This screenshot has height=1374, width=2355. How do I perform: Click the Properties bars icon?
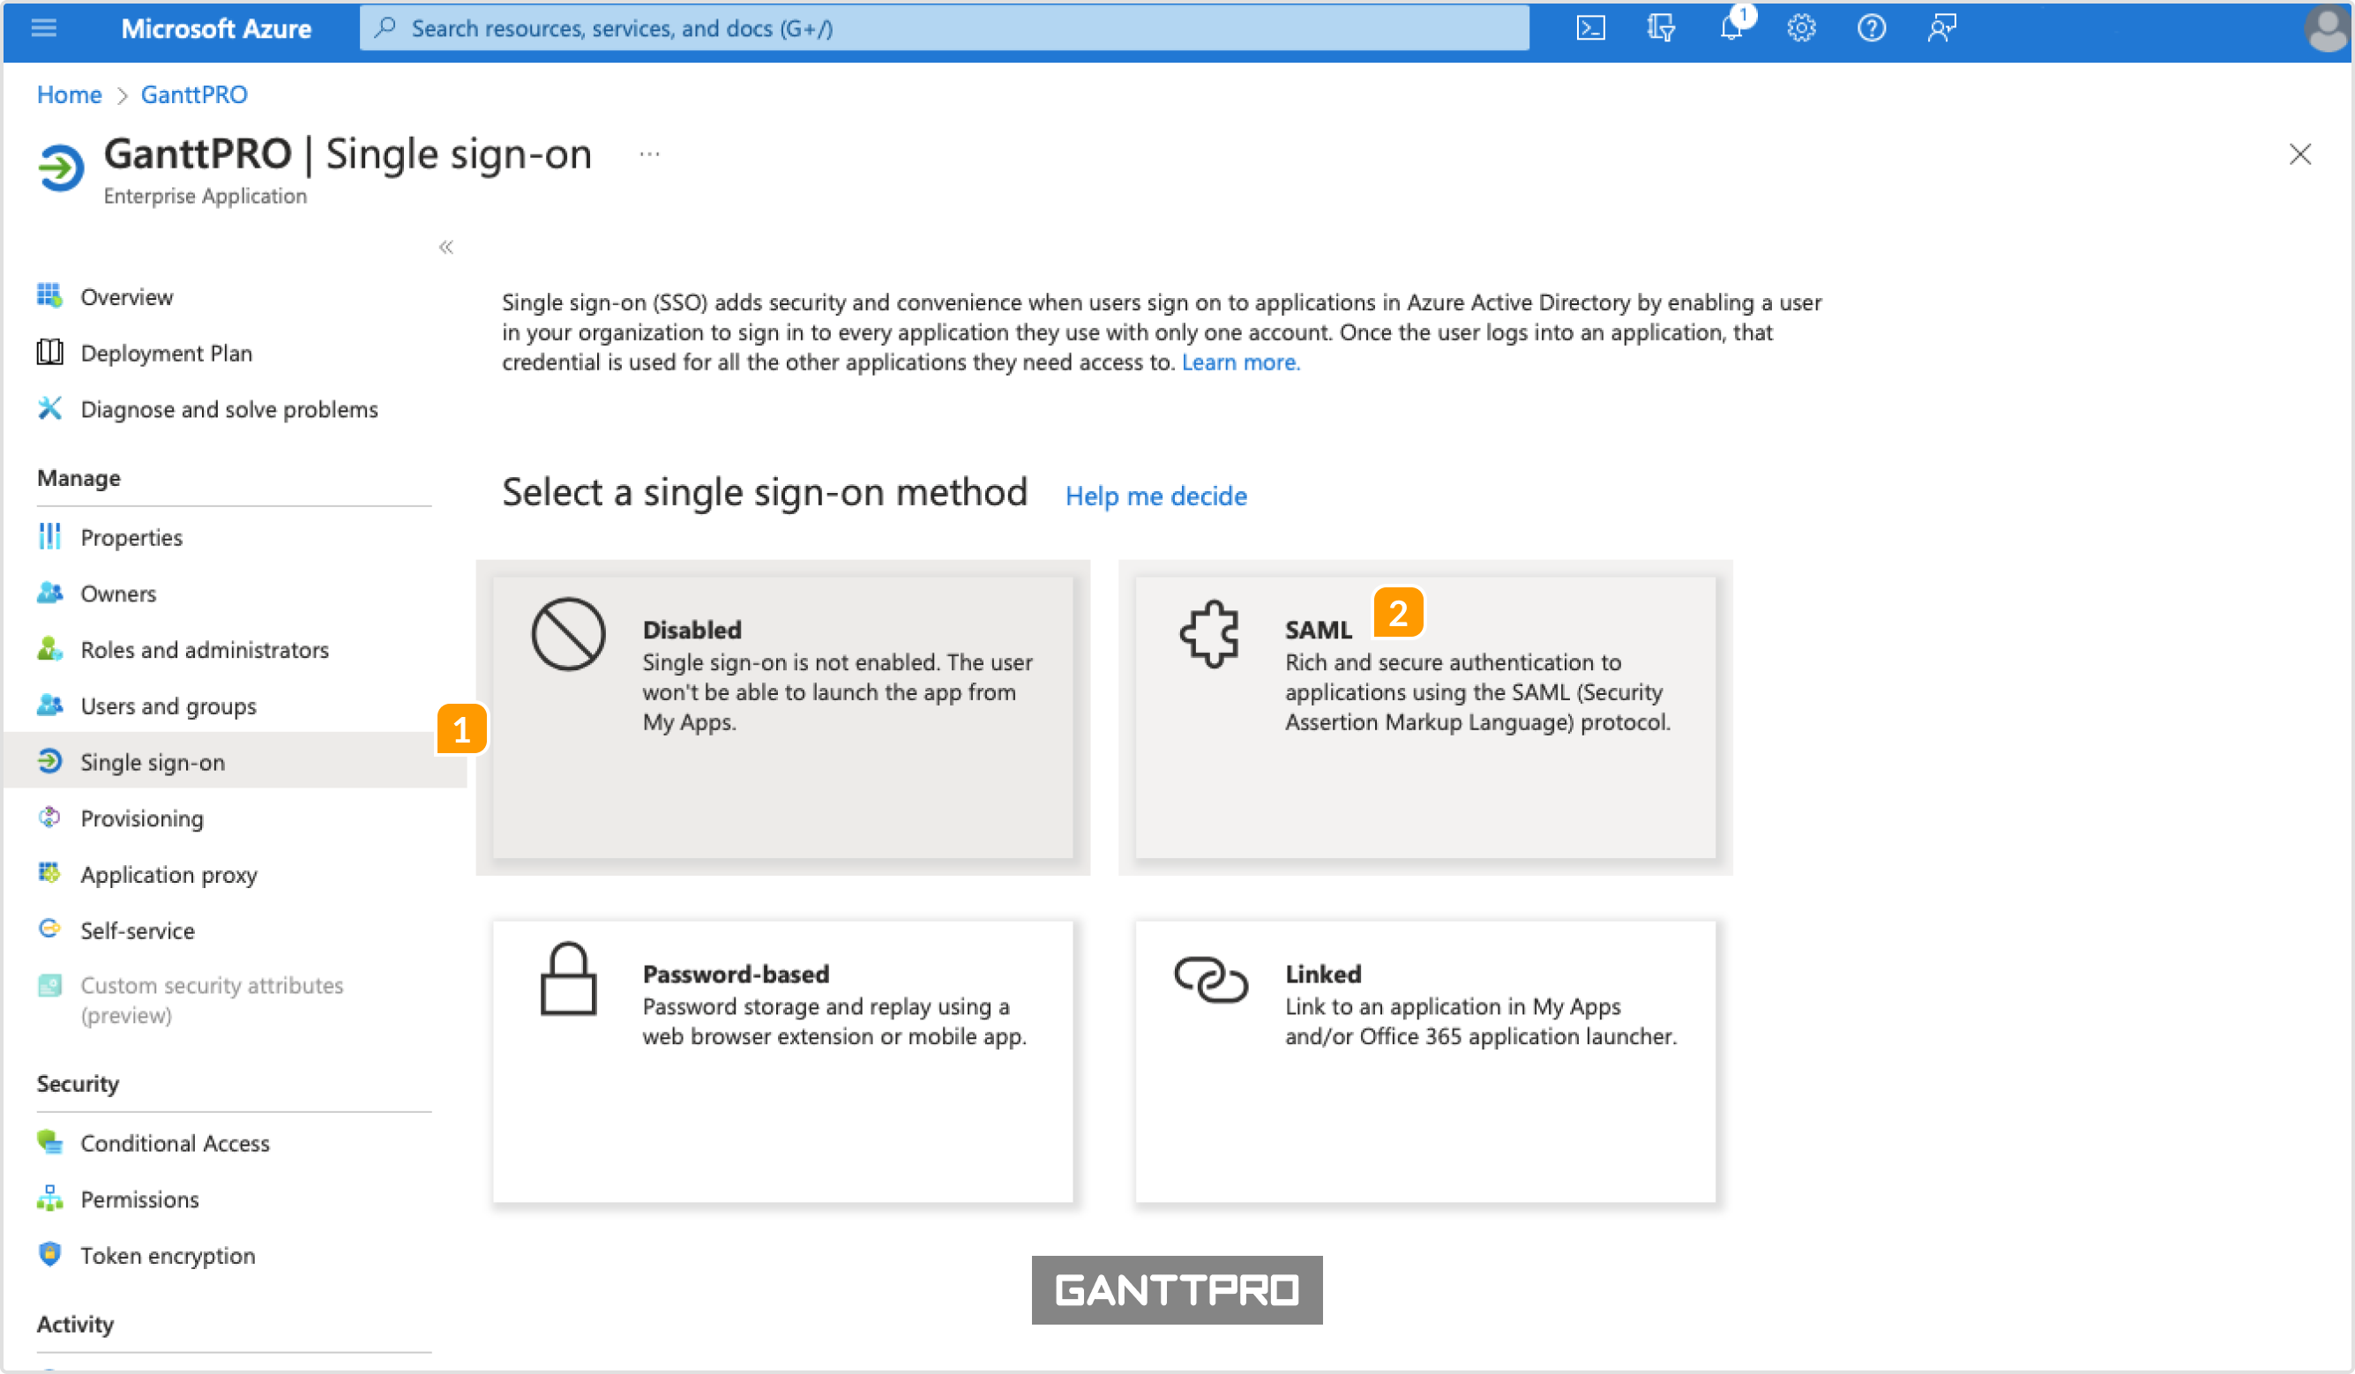pyautogui.click(x=49, y=536)
